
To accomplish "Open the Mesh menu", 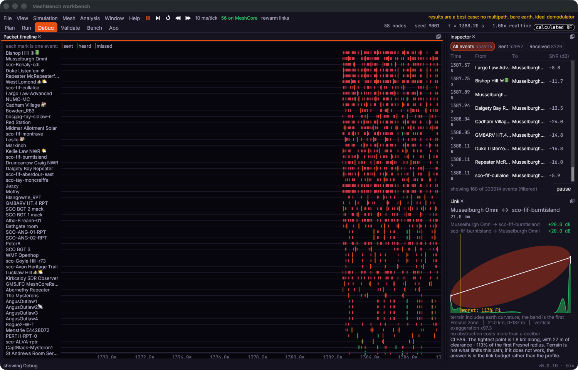I will coord(69,18).
